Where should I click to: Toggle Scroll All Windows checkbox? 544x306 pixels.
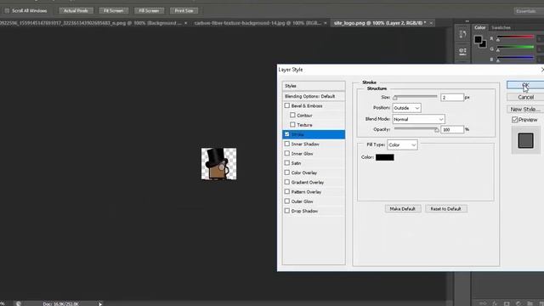coord(7,11)
